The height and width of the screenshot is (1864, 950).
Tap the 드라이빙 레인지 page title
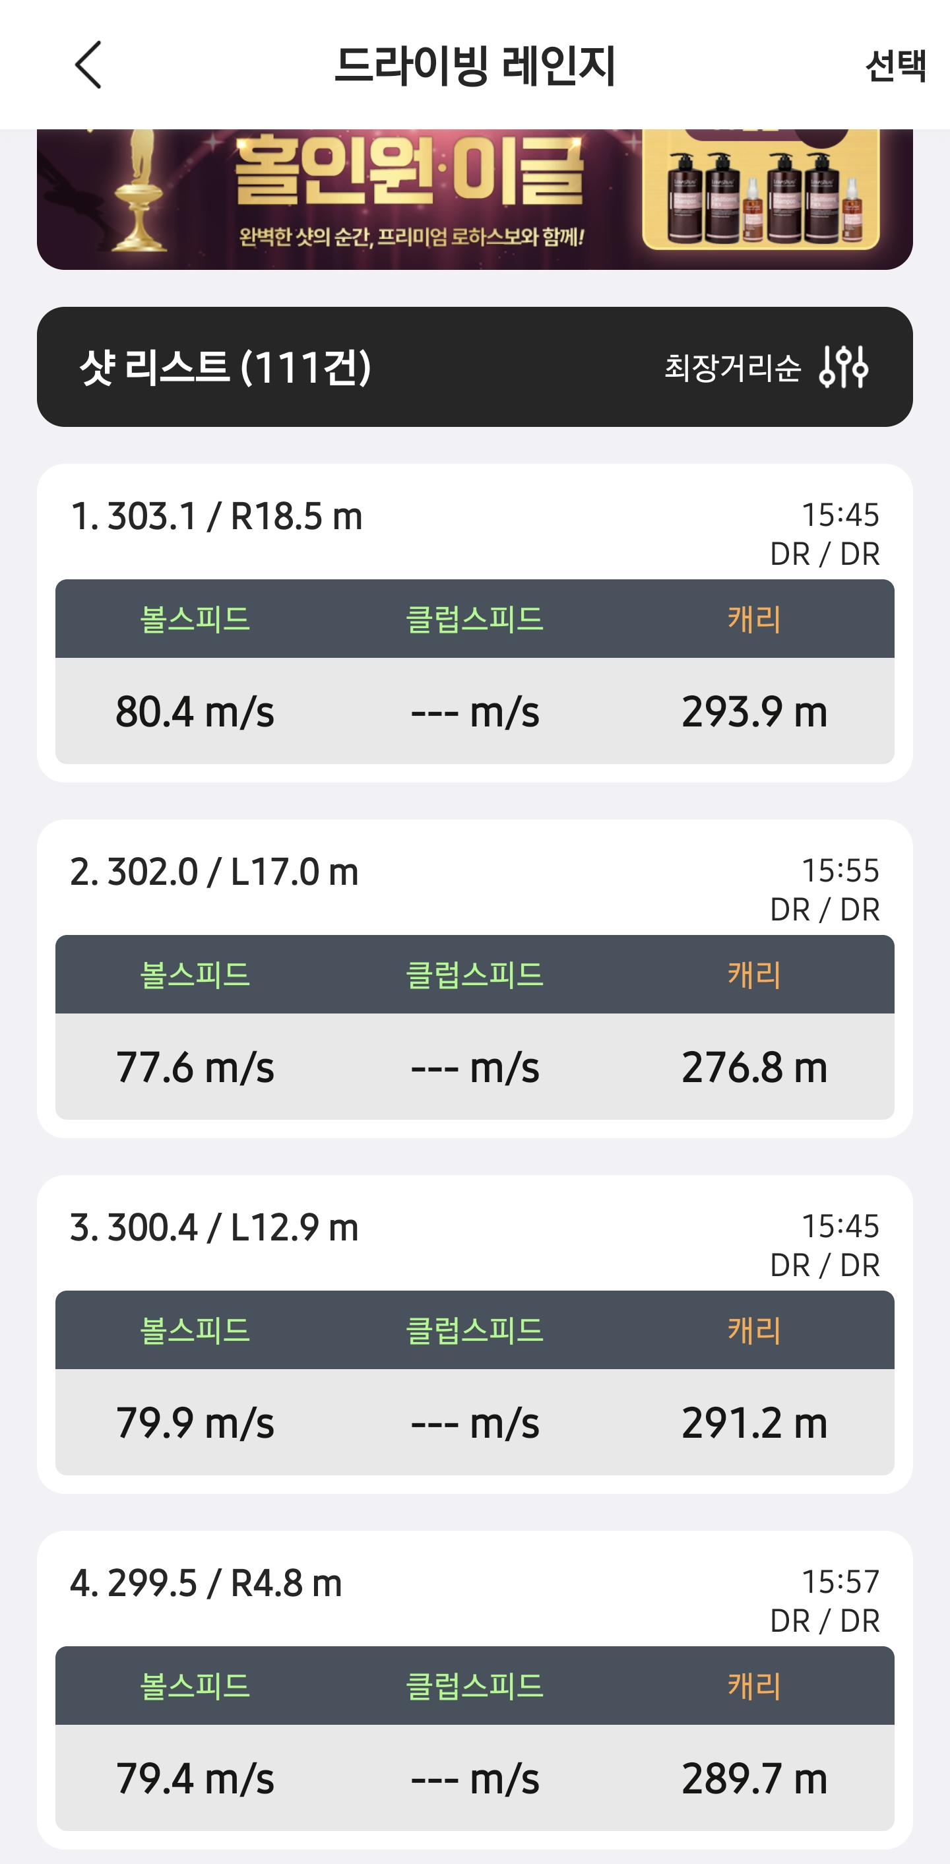point(474,65)
